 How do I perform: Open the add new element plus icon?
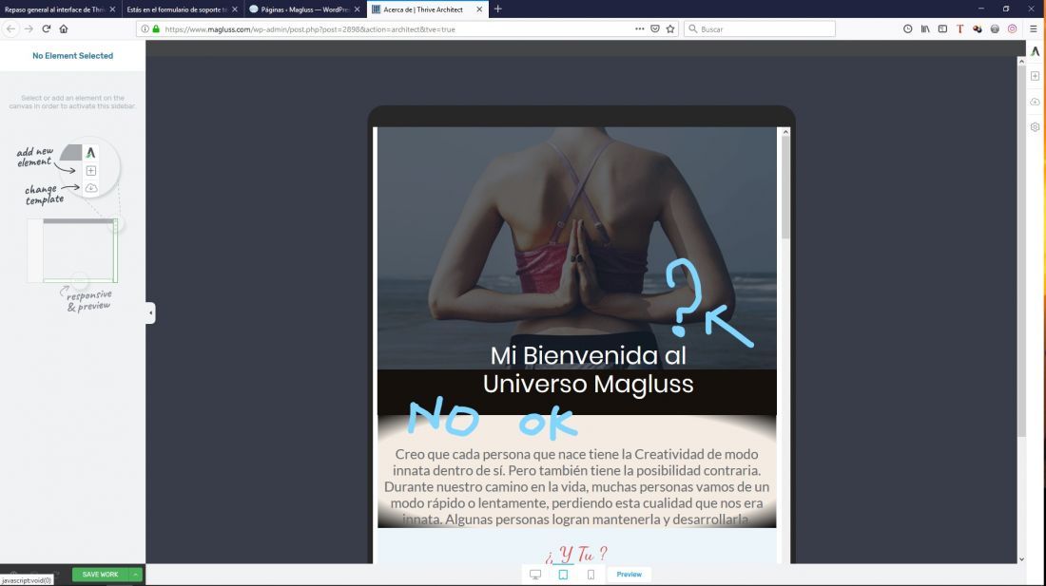click(x=1035, y=76)
